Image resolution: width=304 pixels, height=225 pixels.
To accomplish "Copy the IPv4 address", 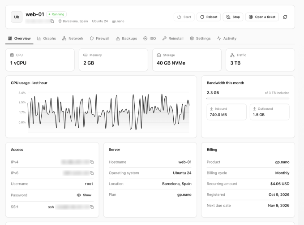I will (x=92, y=162).
